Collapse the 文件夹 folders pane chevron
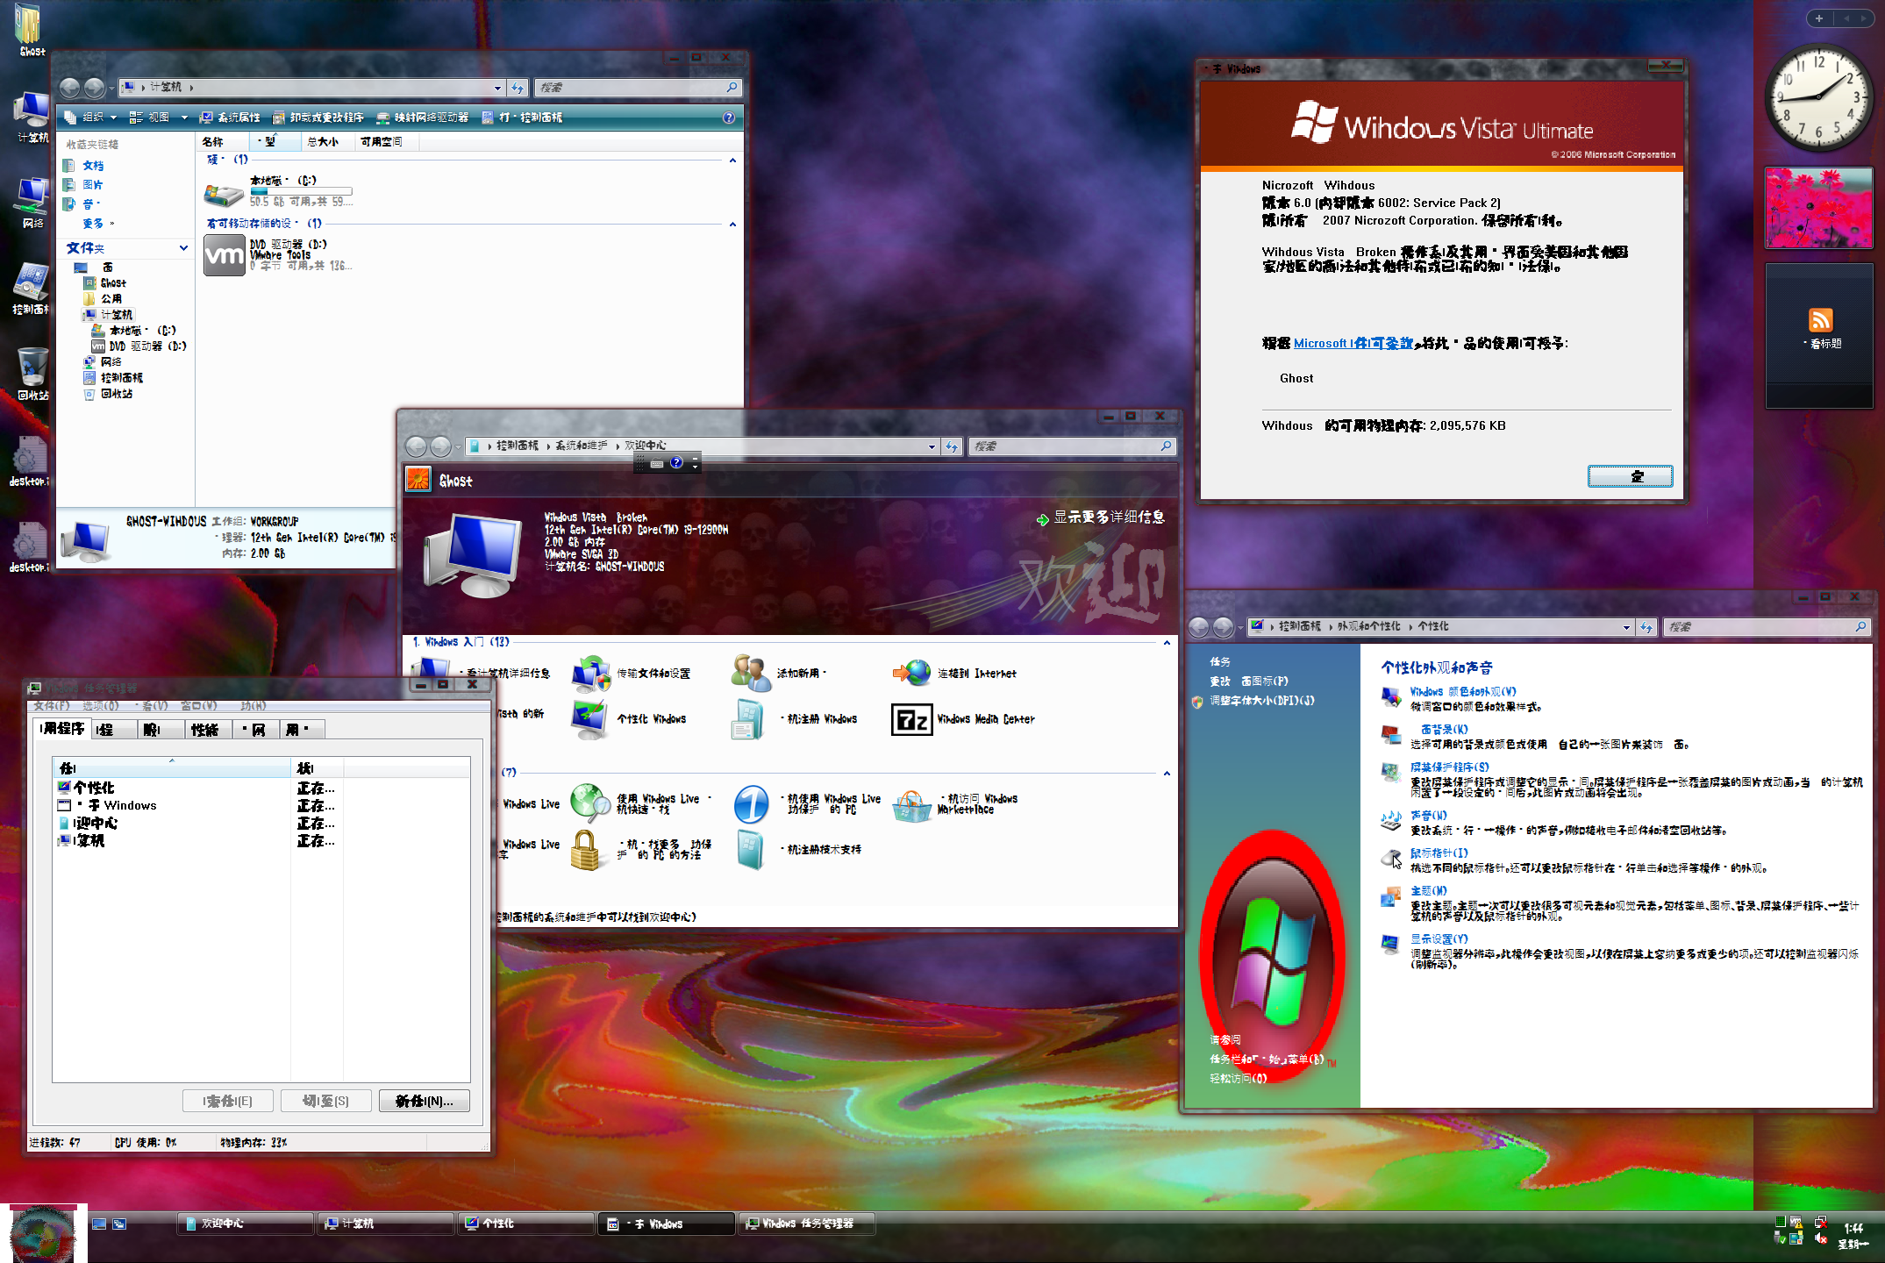 tap(183, 248)
